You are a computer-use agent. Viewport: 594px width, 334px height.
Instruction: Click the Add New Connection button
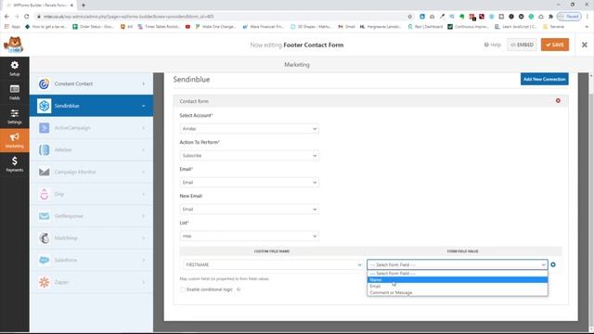pyautogui.click(x=545, y=79)
